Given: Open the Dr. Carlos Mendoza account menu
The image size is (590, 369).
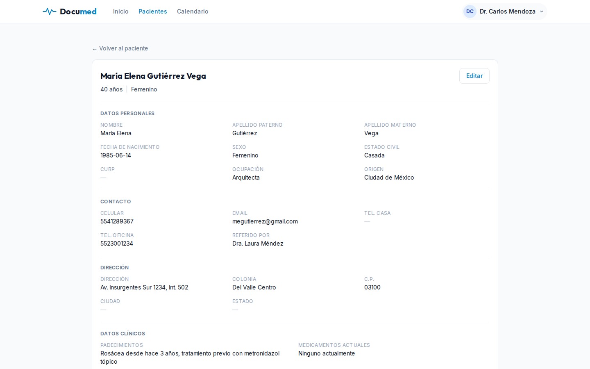Looking at the screenshot, I should [x=507, y=11].
